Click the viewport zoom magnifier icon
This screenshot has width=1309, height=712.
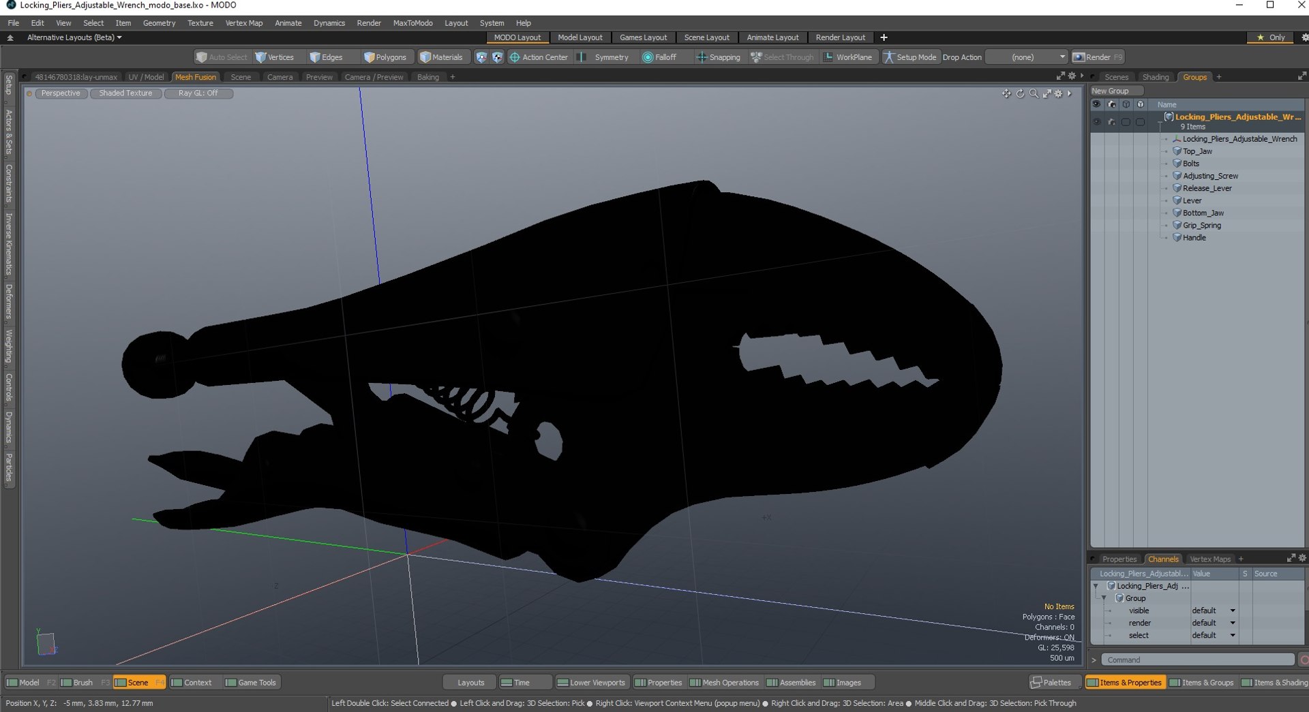coord(1034,94)
